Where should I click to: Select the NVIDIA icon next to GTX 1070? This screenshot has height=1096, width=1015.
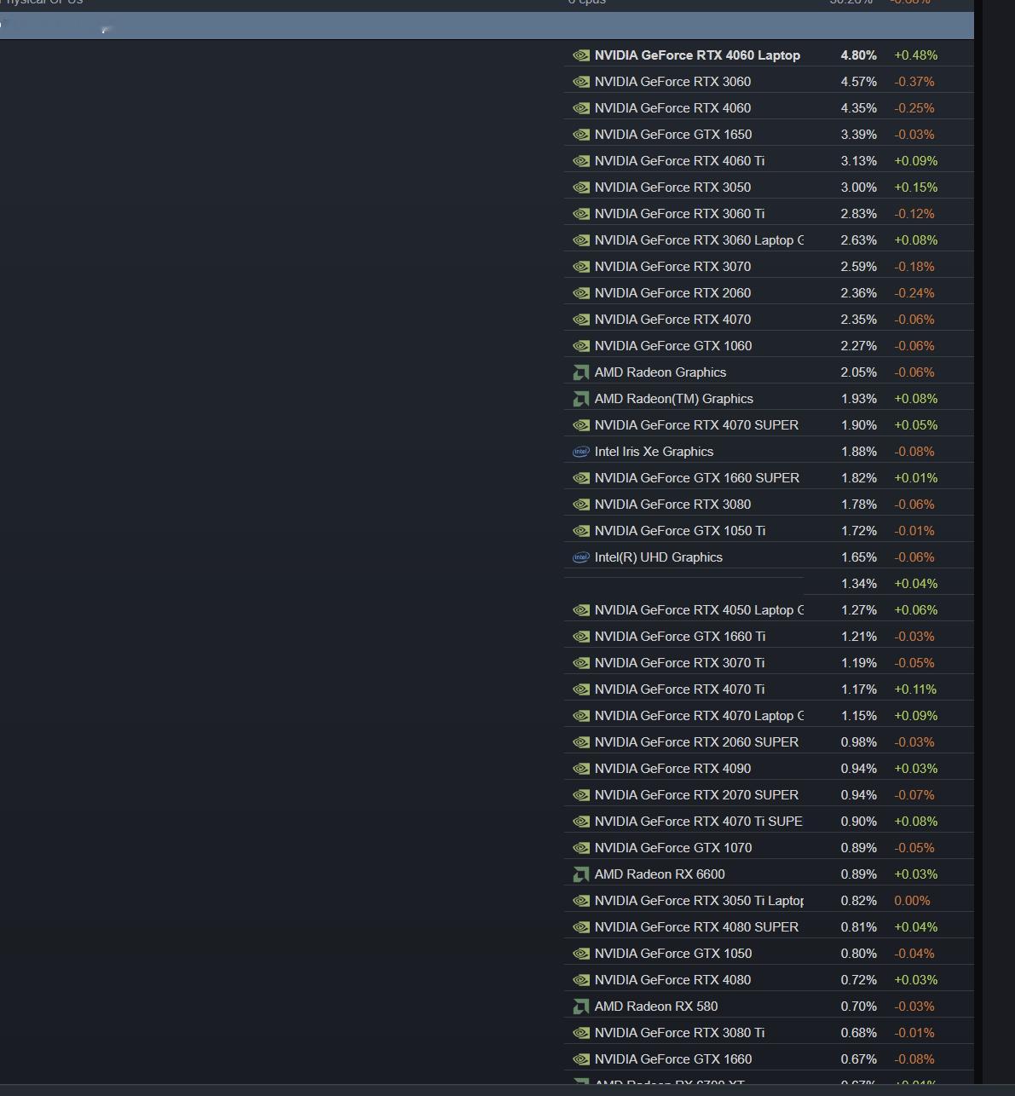581,848
